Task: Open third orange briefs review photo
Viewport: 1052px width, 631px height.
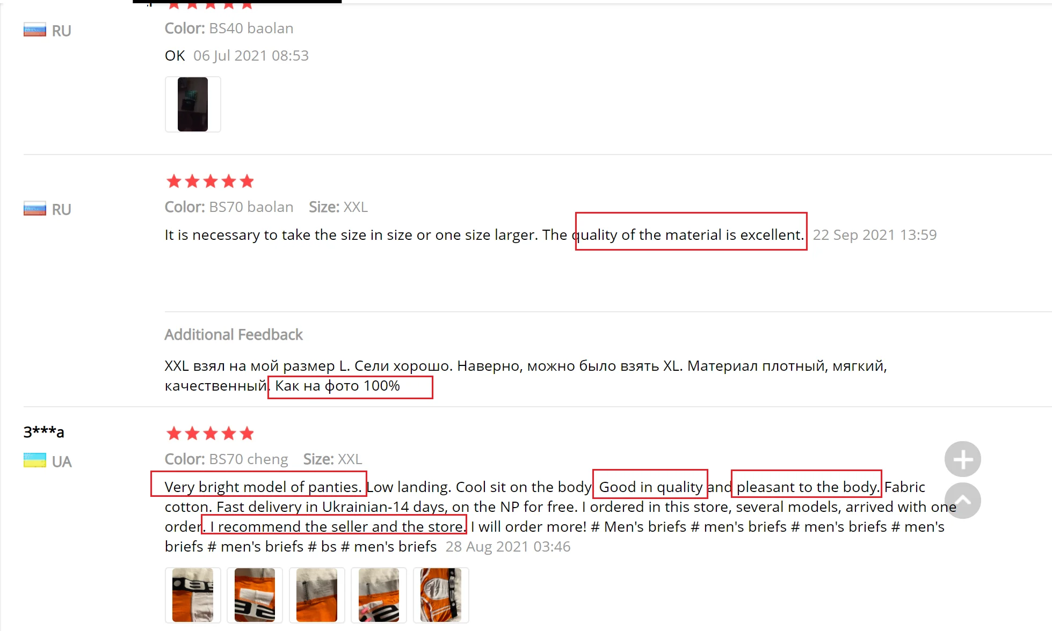Action: (317, 595)
